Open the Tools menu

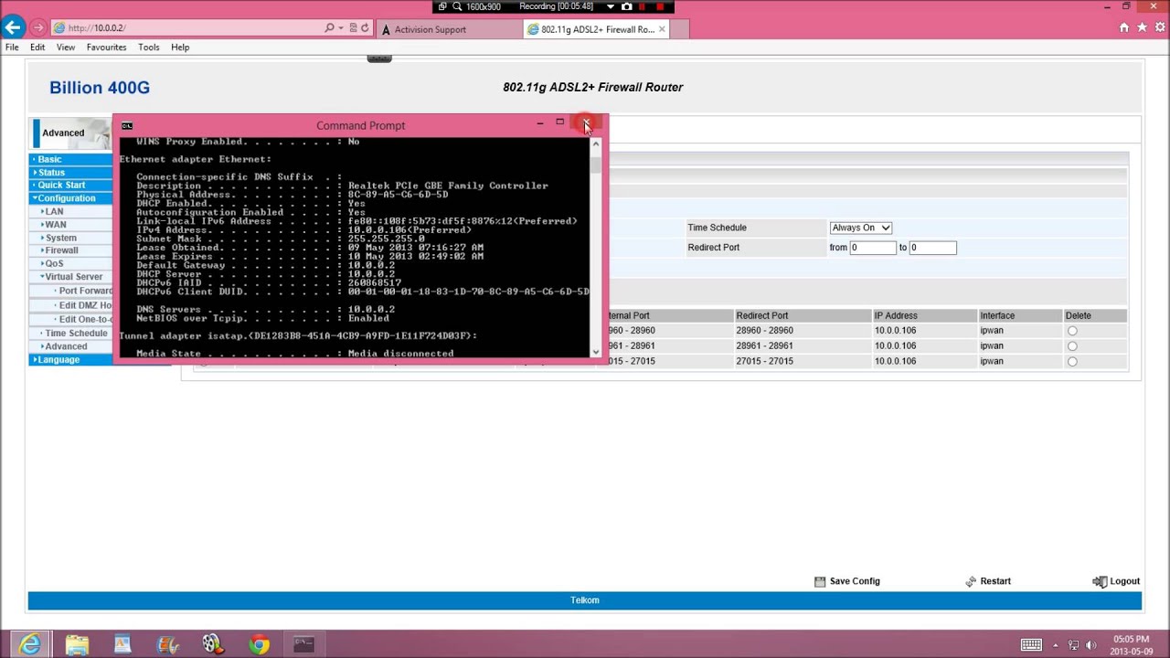click(x=148, y=48)
